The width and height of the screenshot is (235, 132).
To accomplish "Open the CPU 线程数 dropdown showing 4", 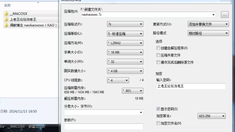I will 118,80.
